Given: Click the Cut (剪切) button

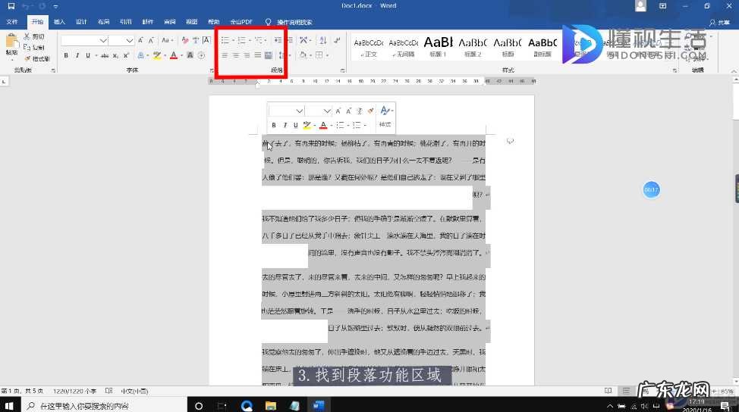Looking at the screenshot, I should click(34, 36).
